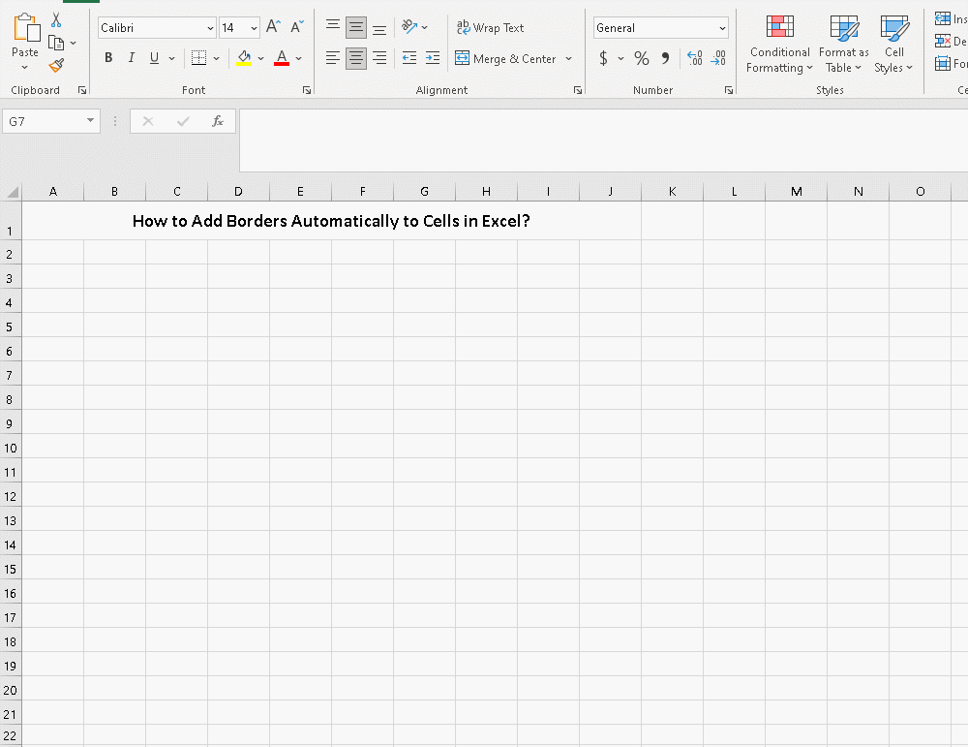This screenshot has width=968, height=747.
Task: Select the Format Painter tool
Action: 57,65
